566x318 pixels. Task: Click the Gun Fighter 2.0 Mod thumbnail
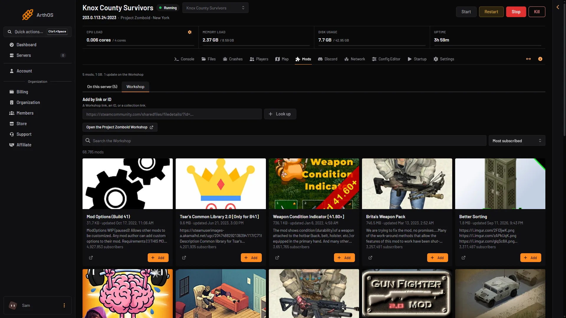407,294
